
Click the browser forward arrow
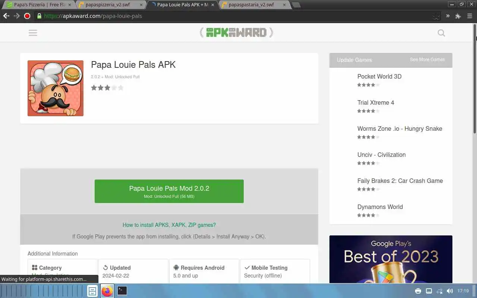[16, 16]
